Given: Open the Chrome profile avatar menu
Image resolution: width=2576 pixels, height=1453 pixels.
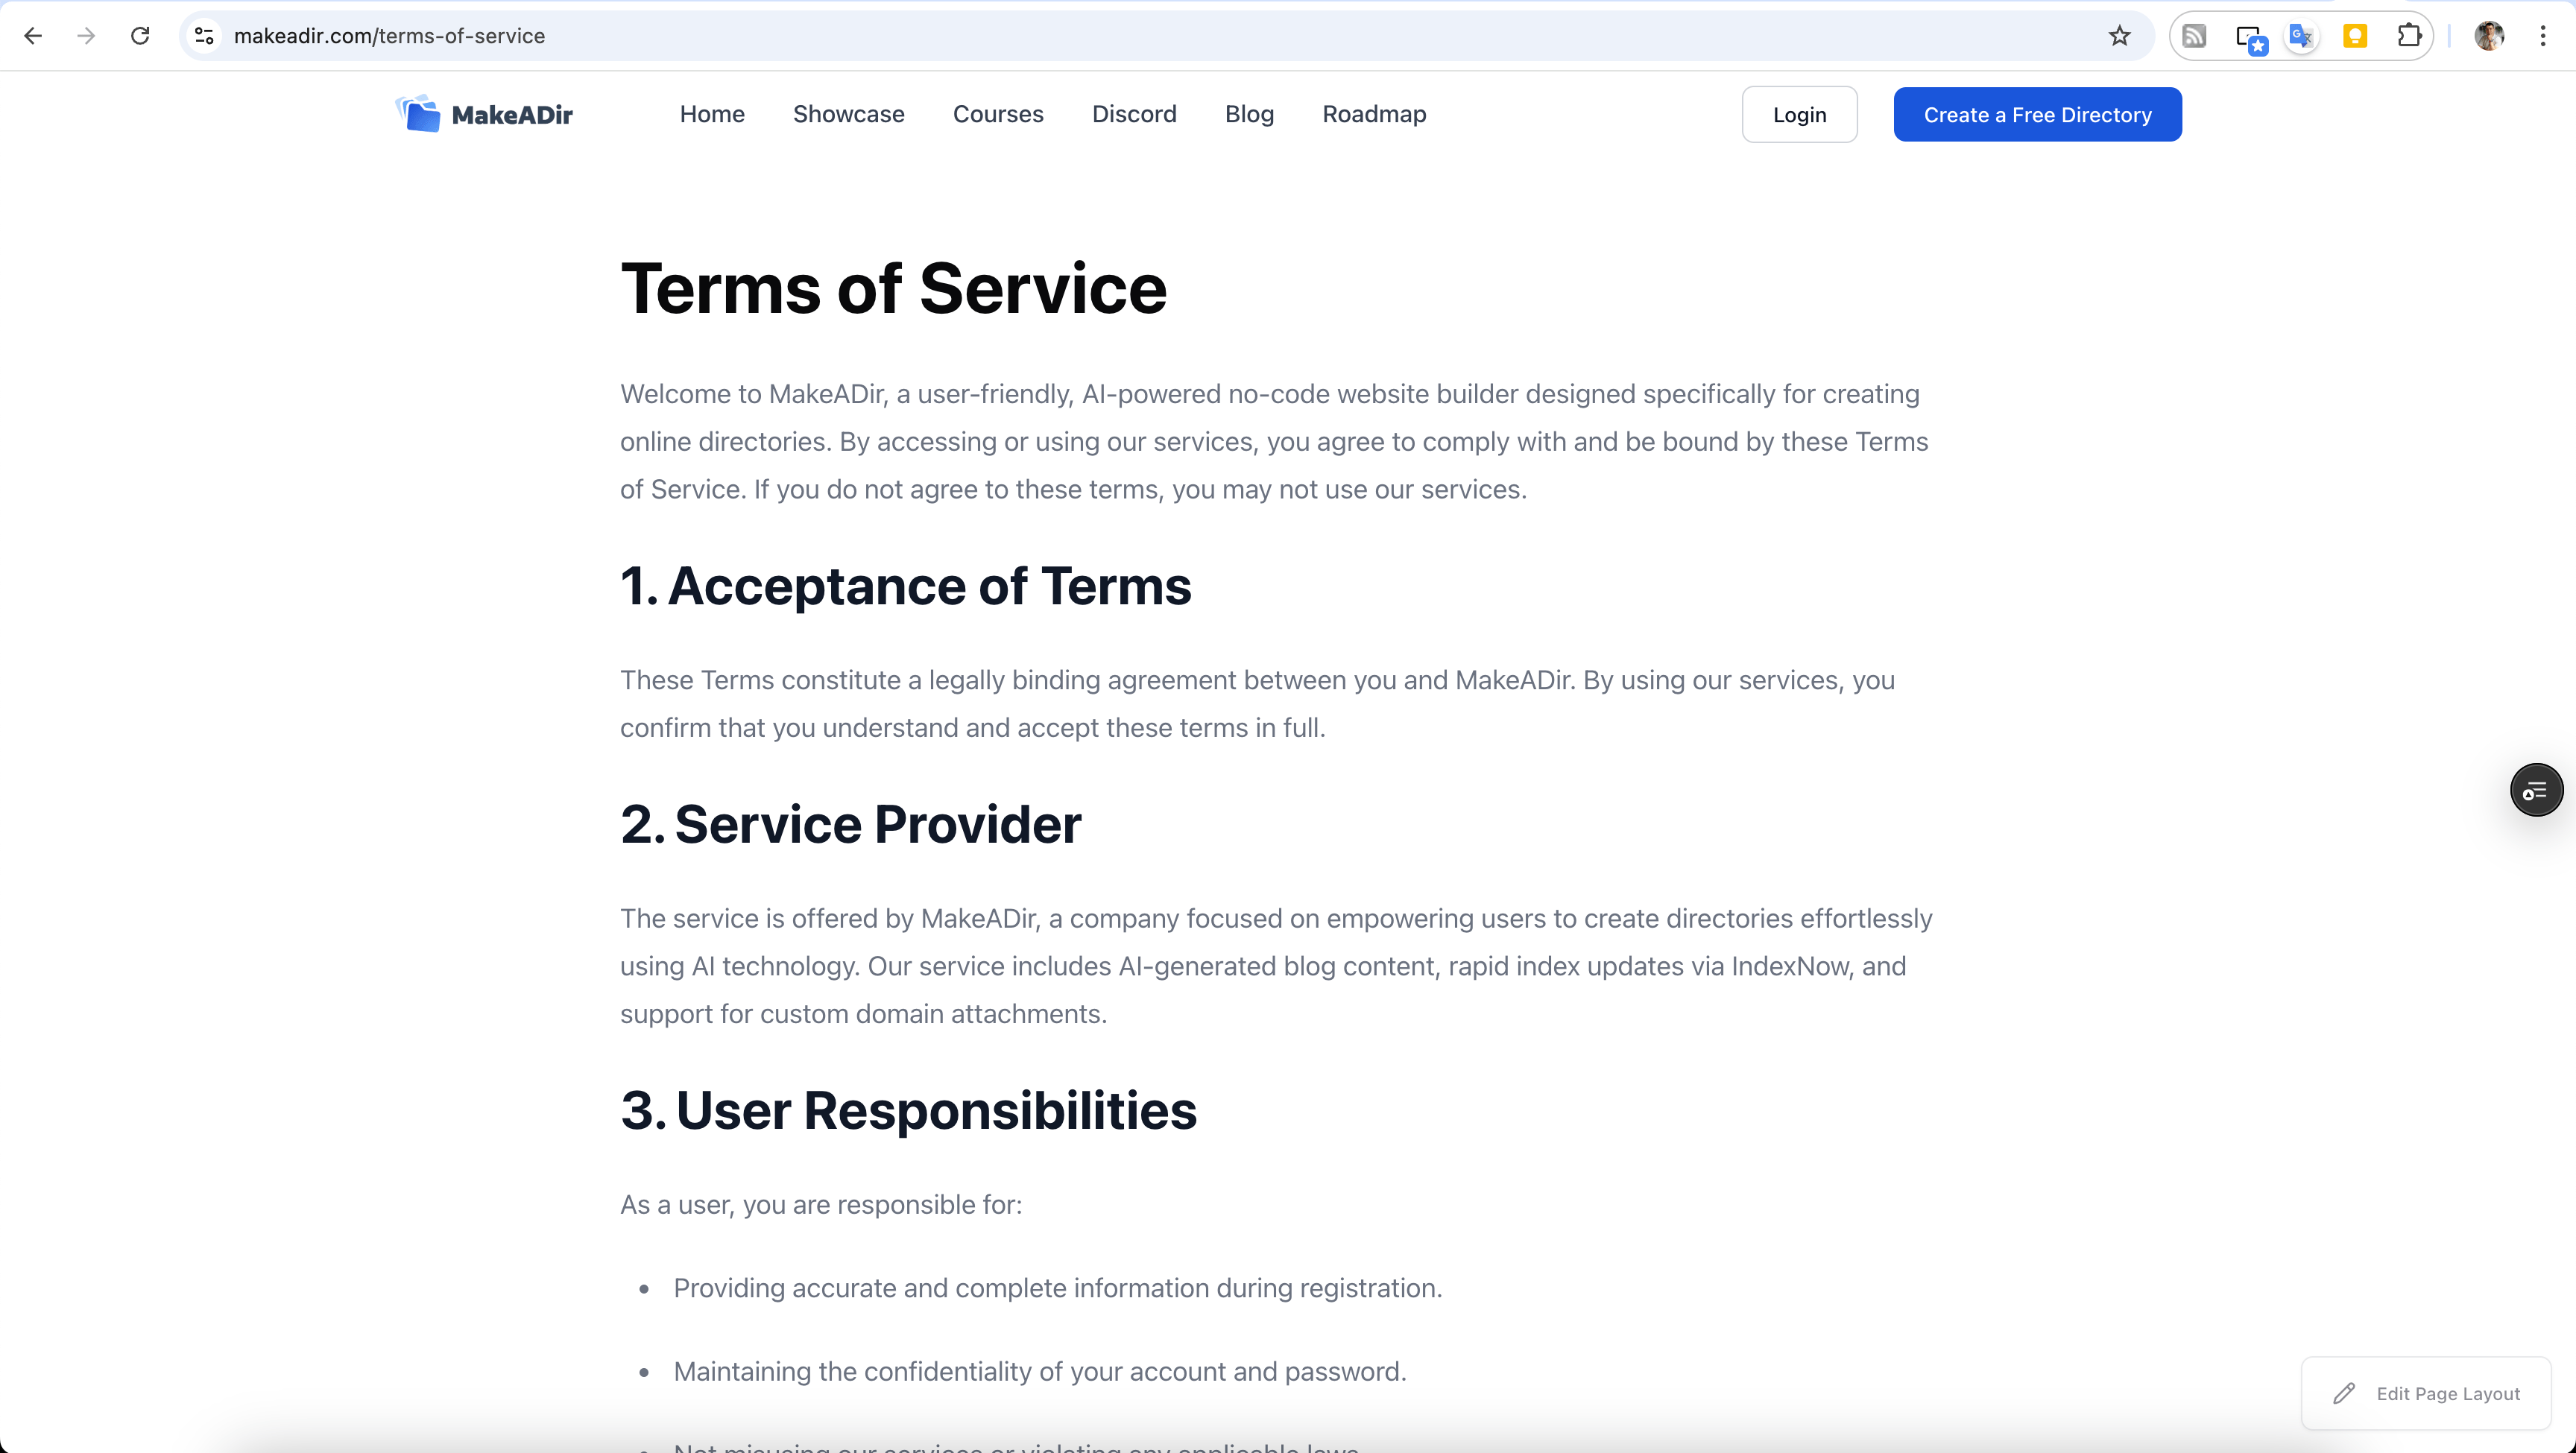Looking at the screenshot, I should (x=2489, y=36).
